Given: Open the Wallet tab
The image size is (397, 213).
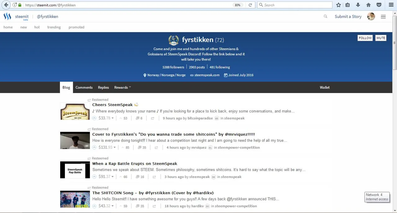Looking at the screenshot, I should coord(325,87).
